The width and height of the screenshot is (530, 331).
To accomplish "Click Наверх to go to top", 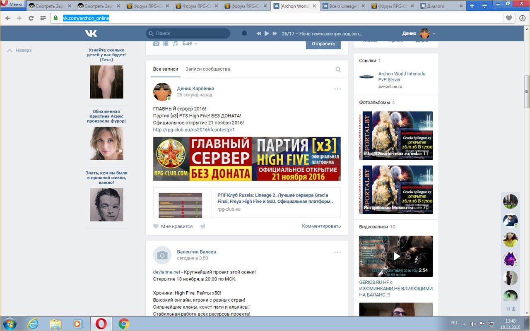I will pyautogui.click(x=19, y=50).
